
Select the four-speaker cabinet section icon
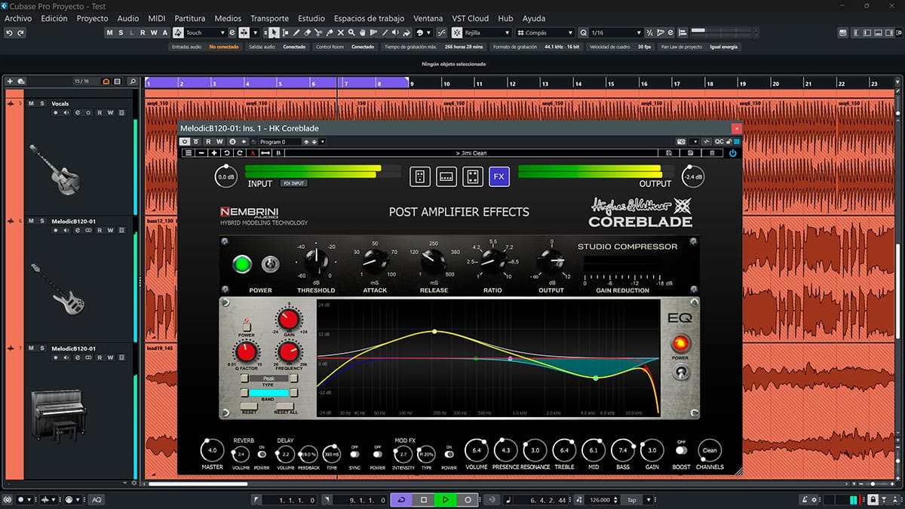pos(472,176)
